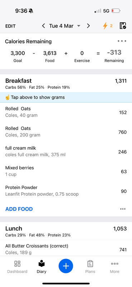Open full cream milk 375 ml entry
The image size is (132, 287).
pos(66,151)
